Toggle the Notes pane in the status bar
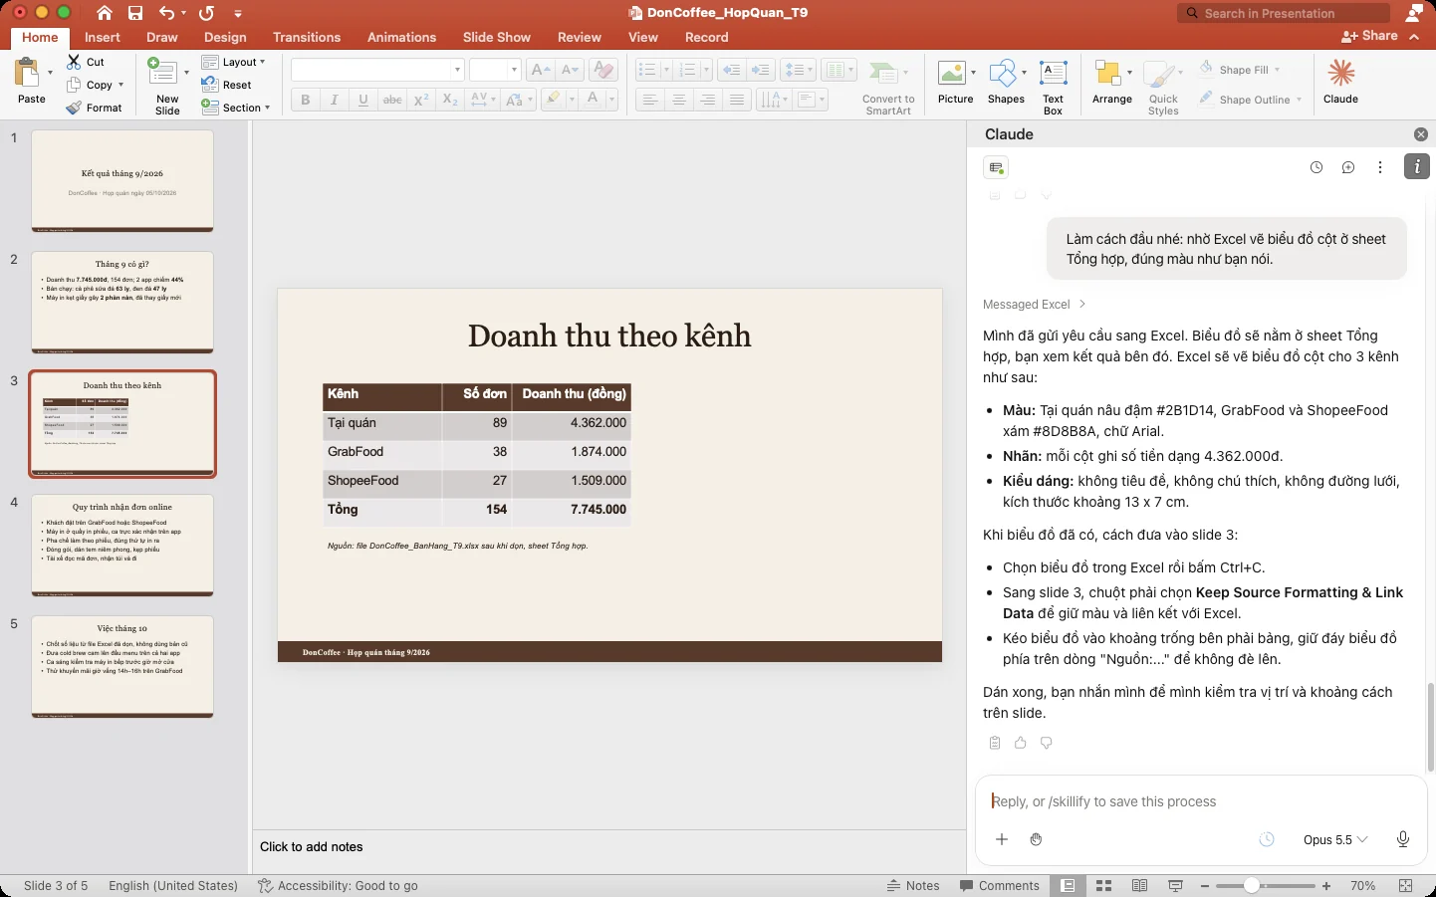1436x897 pixels. [913, 885]
